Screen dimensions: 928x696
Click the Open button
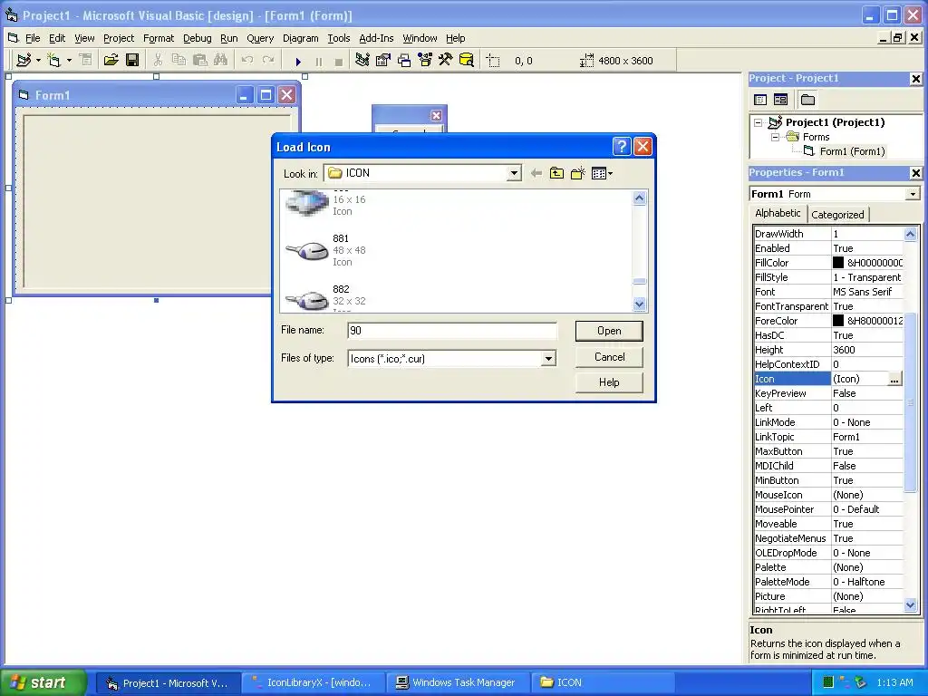[x=609, y=331]
